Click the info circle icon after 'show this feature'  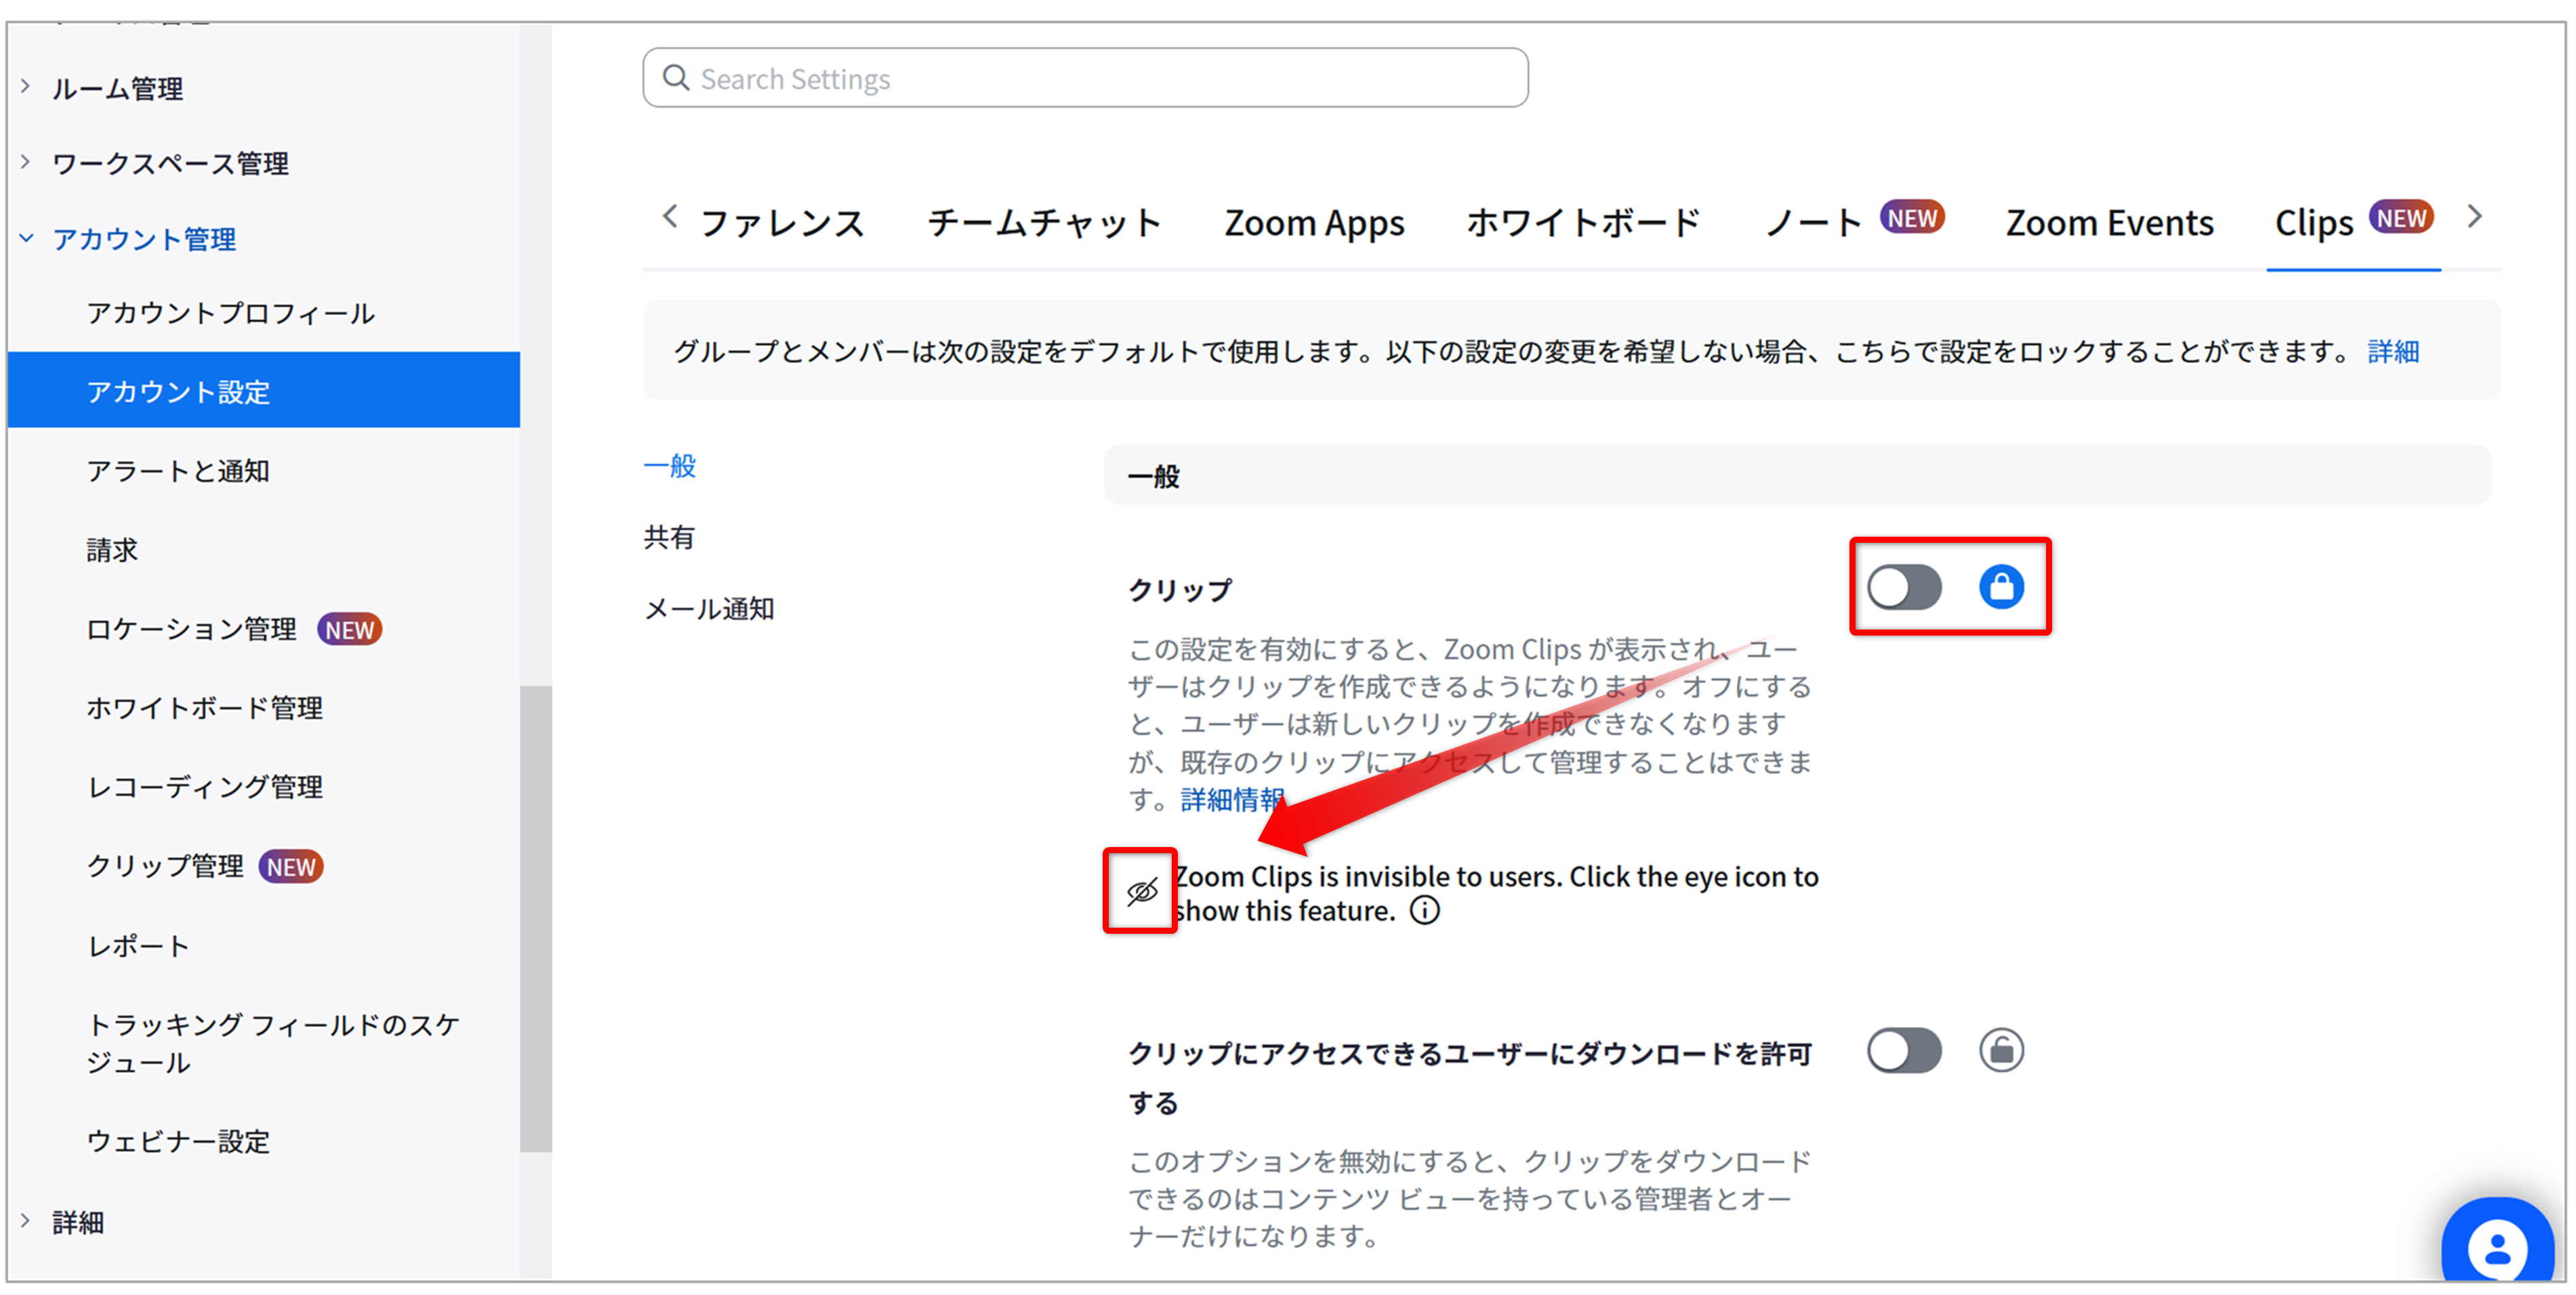pyautogui.click(x=1425, y=911)
